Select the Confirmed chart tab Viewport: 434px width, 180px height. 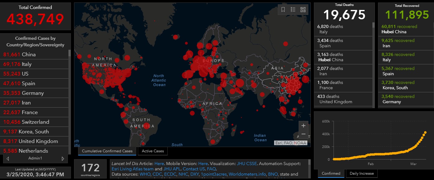coord(331,173)
